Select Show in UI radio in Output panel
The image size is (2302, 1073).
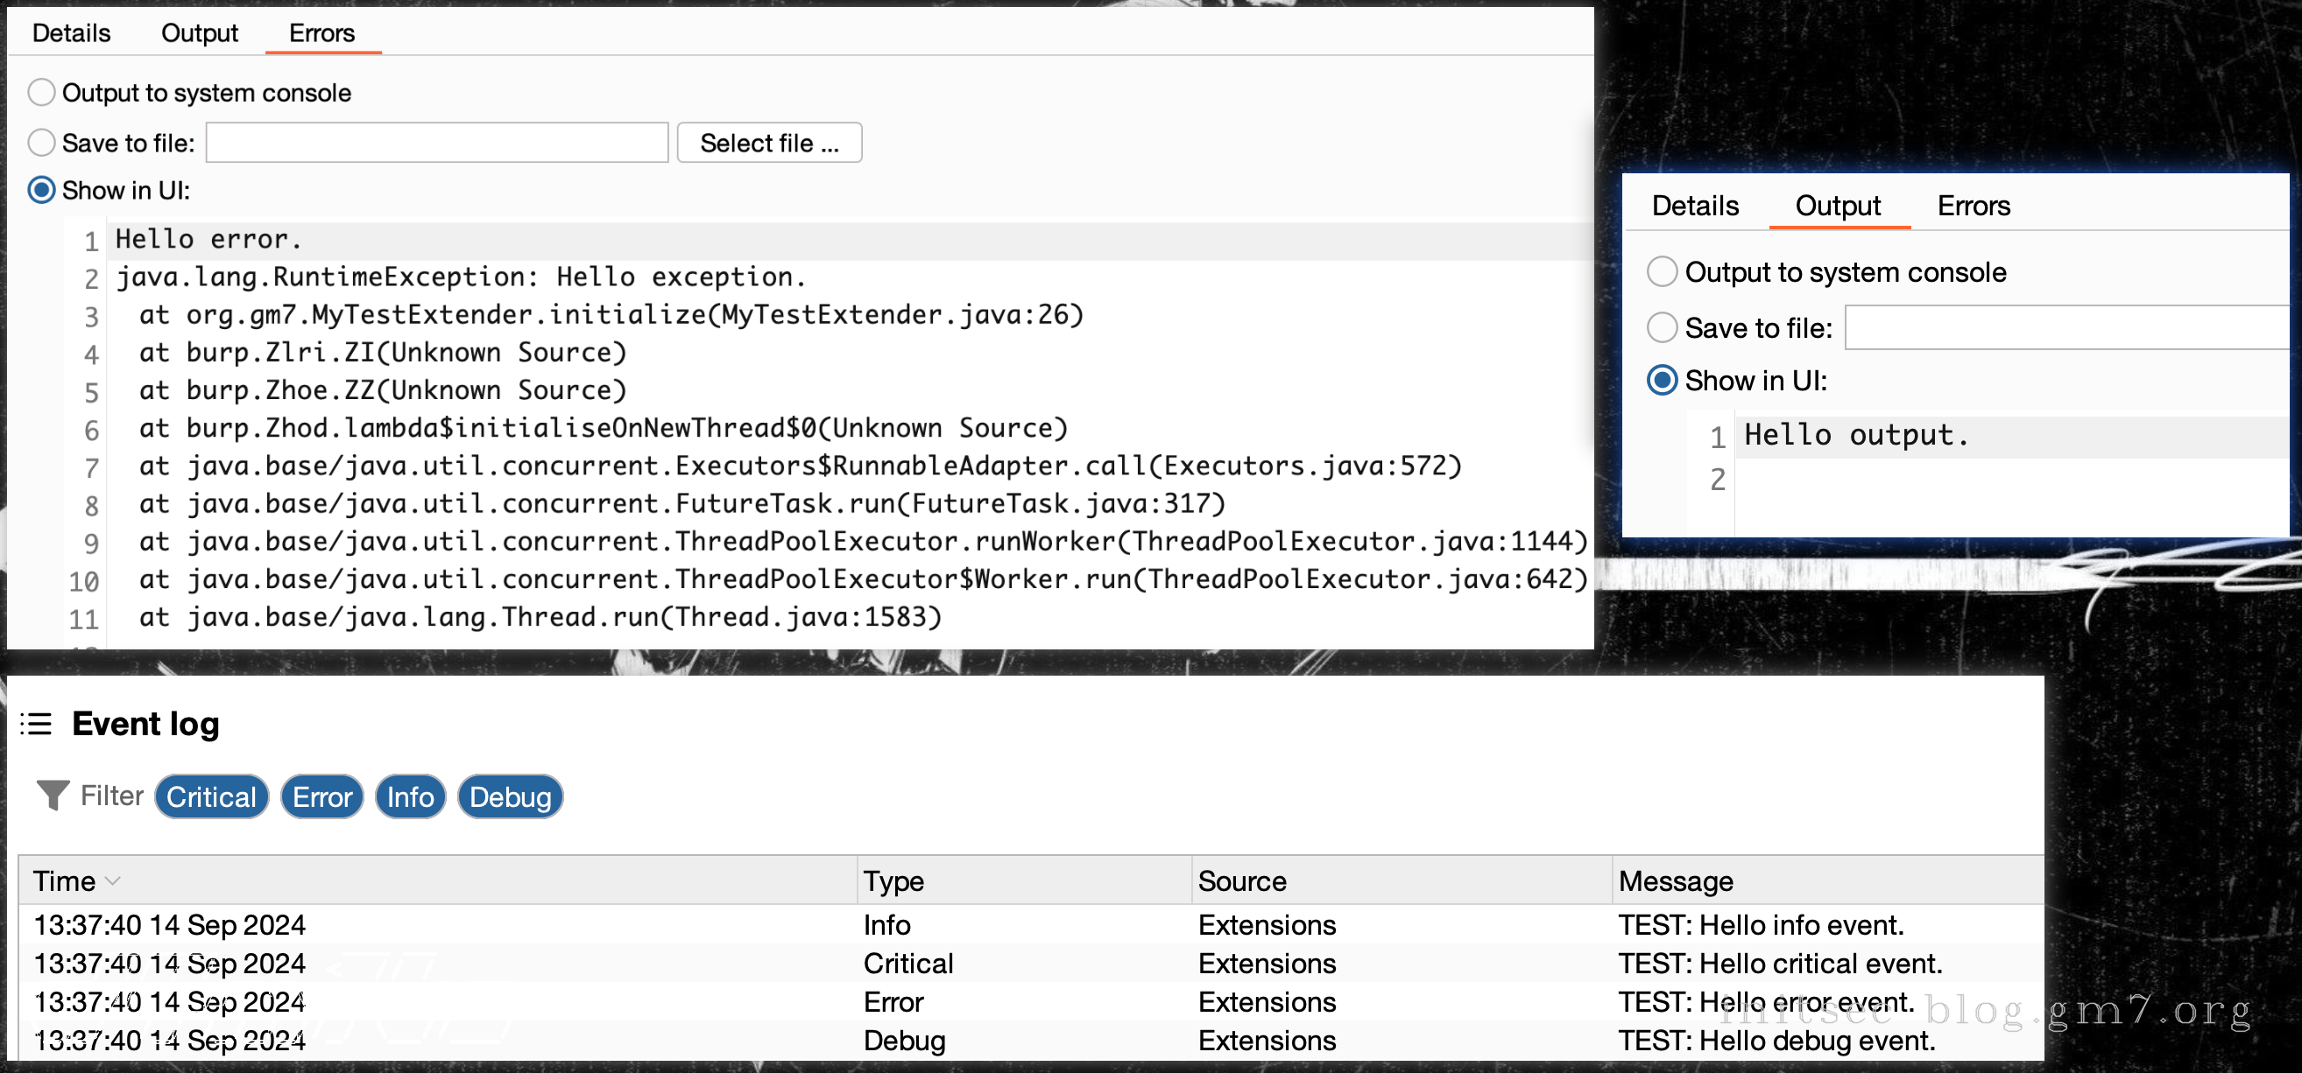coord(1662,381)
